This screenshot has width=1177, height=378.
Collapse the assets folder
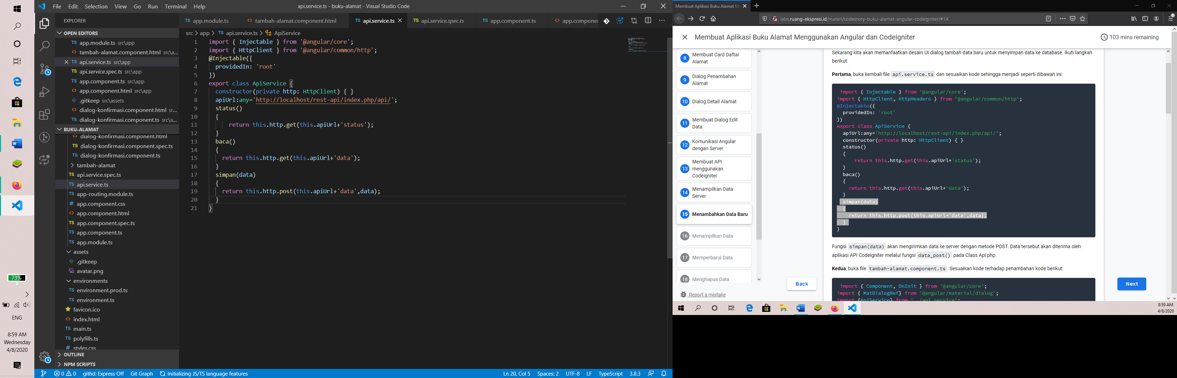pos(81,252)
